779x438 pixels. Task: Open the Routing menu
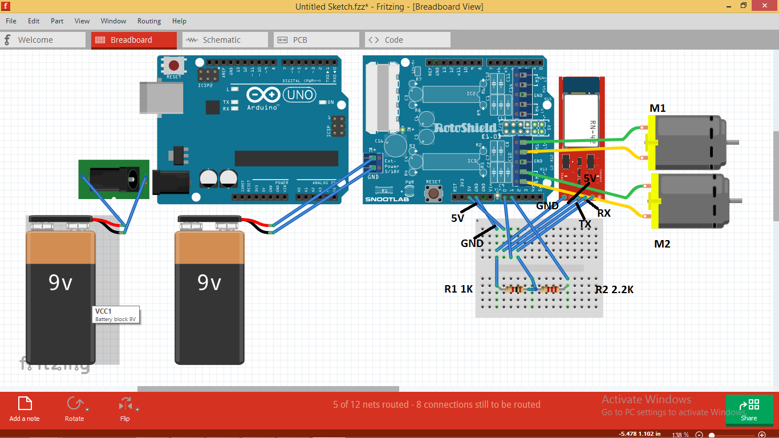(149, 21)
